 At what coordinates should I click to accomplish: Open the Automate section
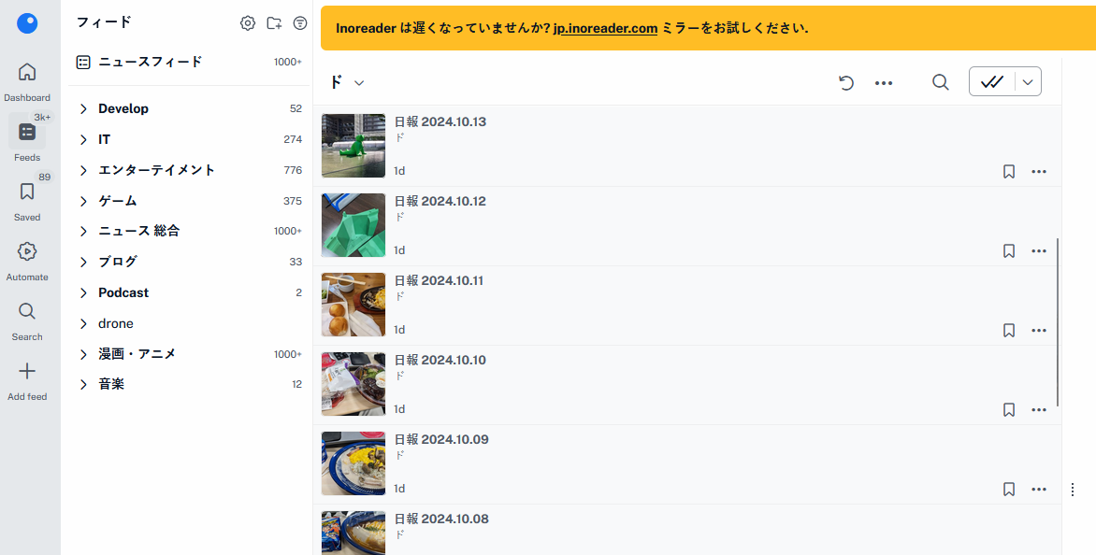click(x=26, y=261)
